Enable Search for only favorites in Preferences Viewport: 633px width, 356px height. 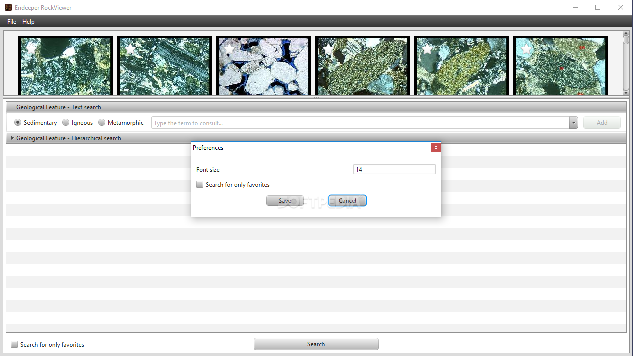(200, 185)
